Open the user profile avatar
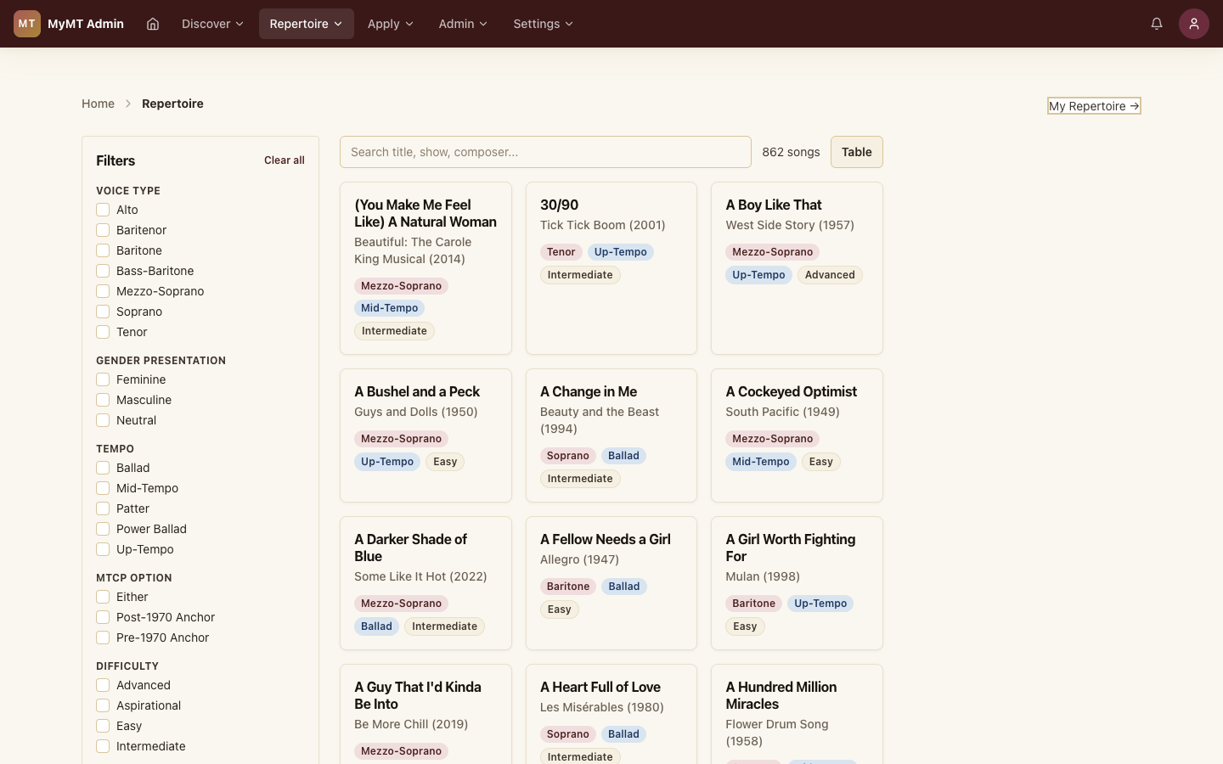Image resolution: width=1223 pixels, height=764 pixels. [1194, 24]
